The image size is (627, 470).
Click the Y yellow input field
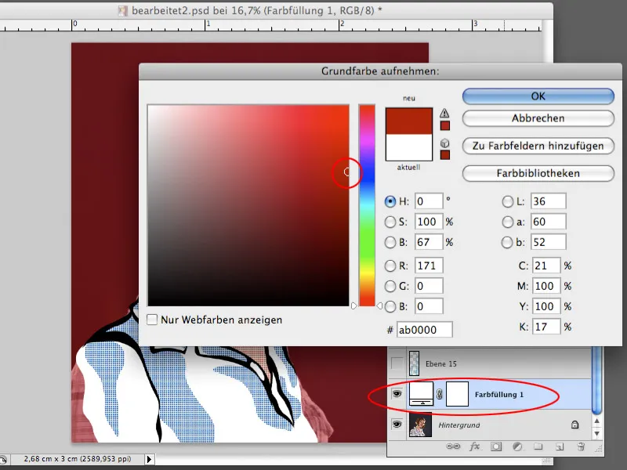pyautogui.click(x=546, y=306)
